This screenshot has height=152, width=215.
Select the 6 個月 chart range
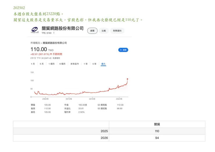pos(62,64)
